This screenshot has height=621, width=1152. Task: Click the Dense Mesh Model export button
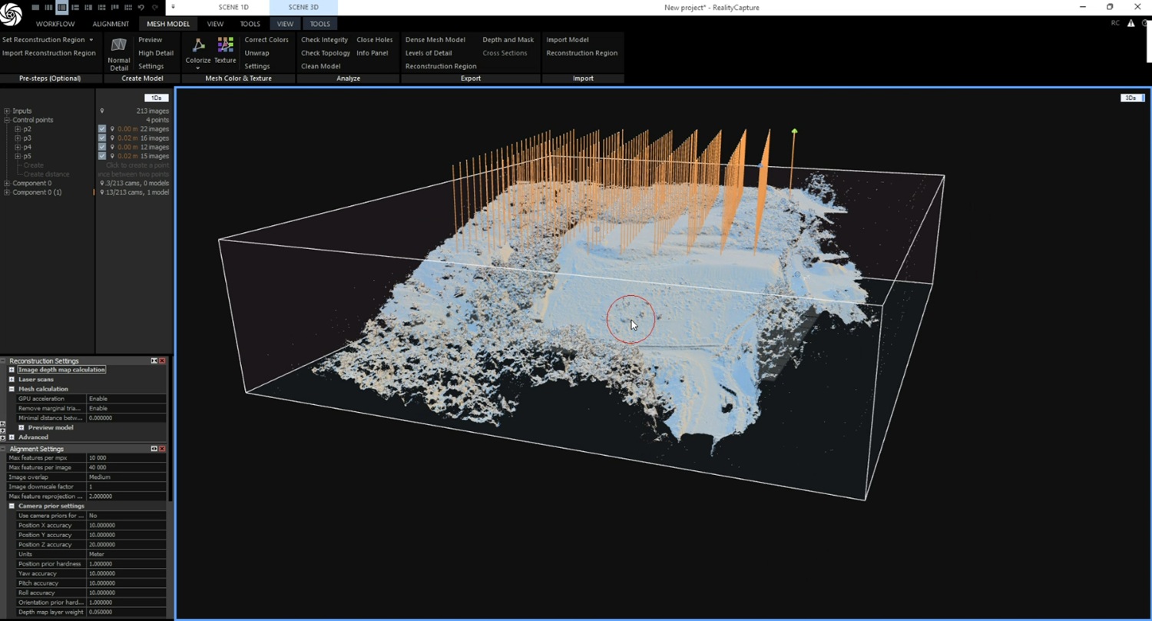435,40
